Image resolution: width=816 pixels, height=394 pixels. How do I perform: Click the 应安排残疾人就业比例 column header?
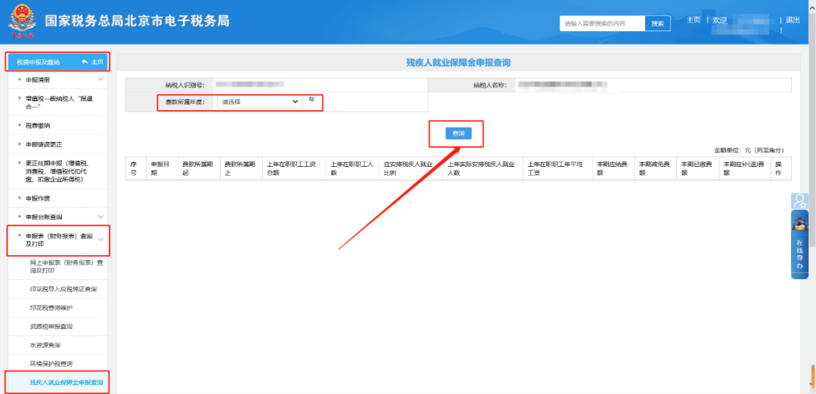409,168
